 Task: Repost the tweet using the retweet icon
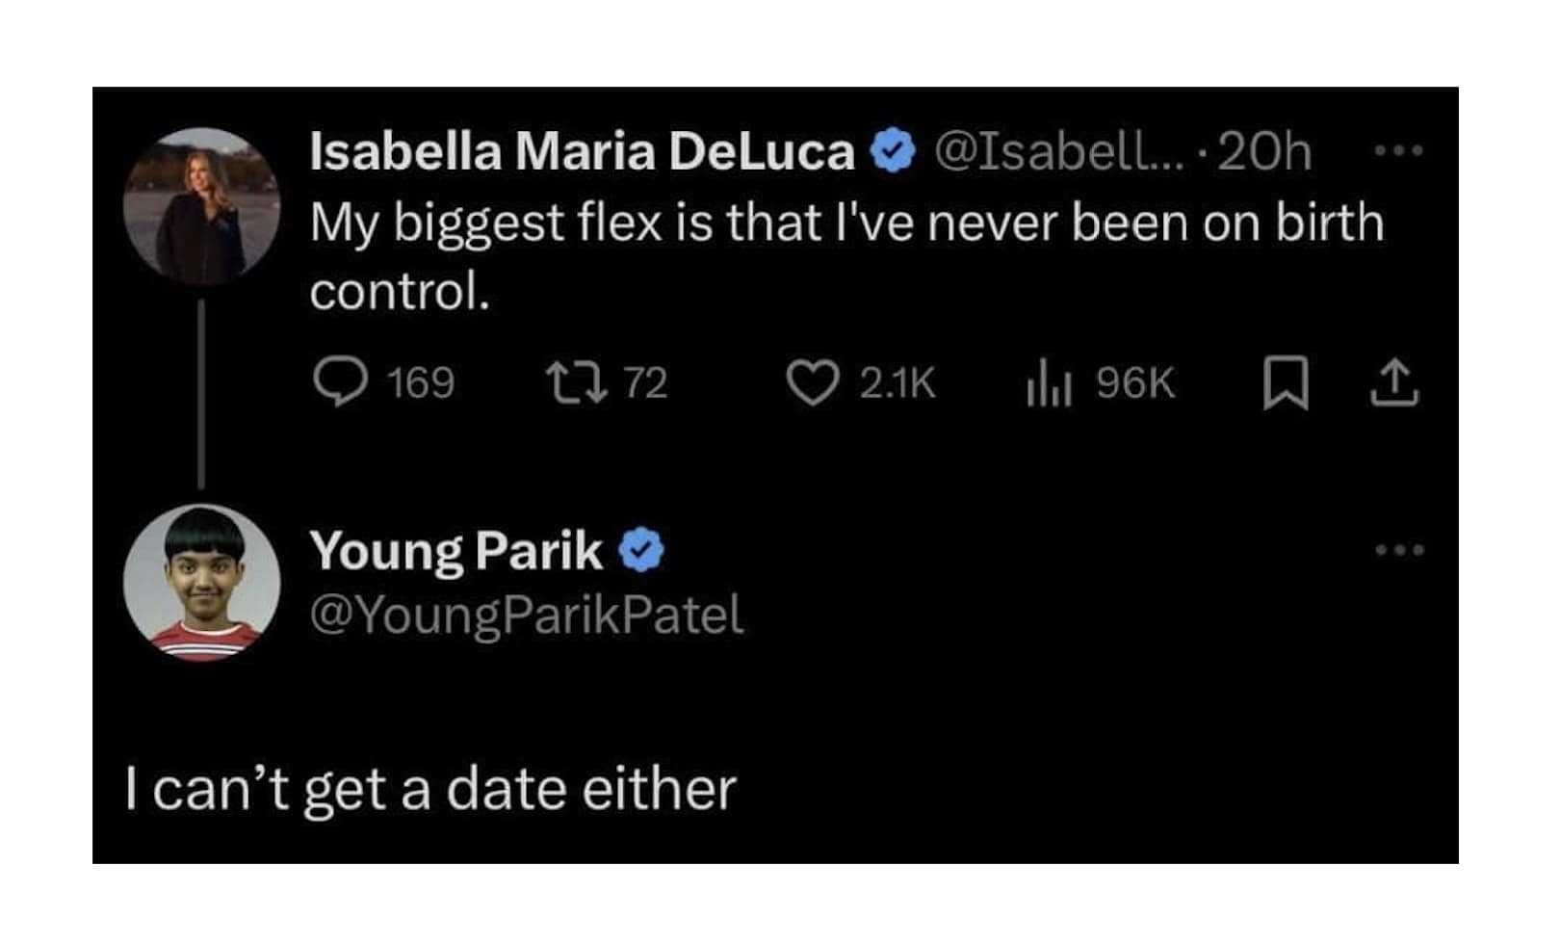[577, 382]
